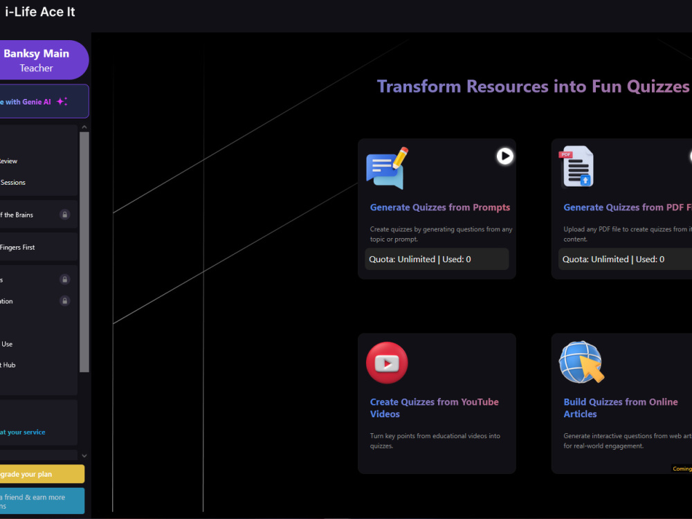Click the lock icon on the 'ation' row
The width and height of the screenshot is (692, 519).
point(65,301)
